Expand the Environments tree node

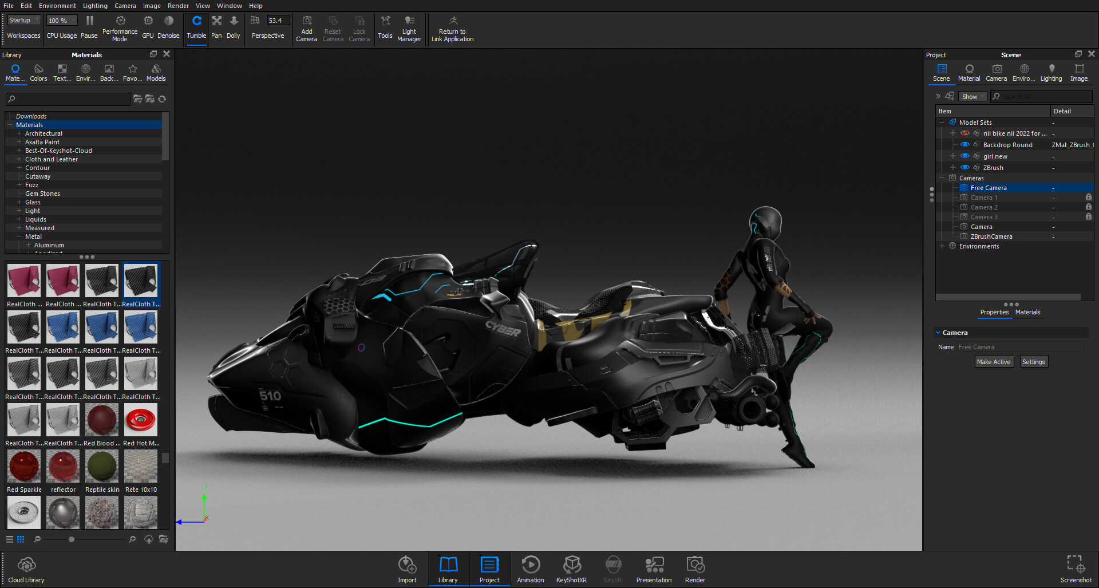pyautogui.click(x=942, y=246)
